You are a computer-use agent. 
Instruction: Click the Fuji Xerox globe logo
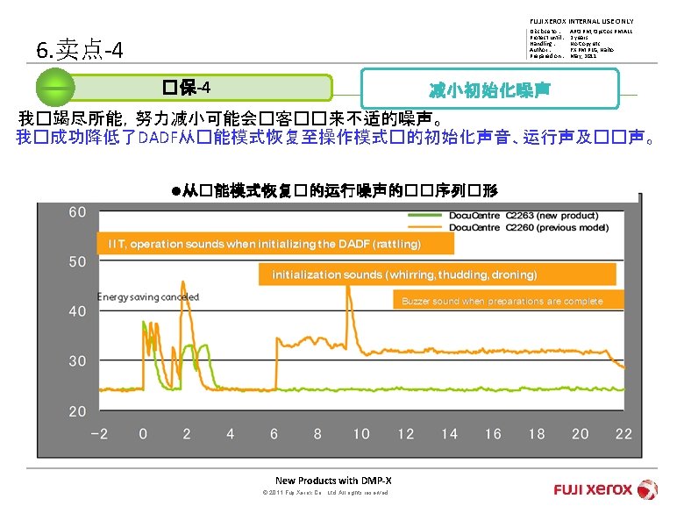click(647, 489)
